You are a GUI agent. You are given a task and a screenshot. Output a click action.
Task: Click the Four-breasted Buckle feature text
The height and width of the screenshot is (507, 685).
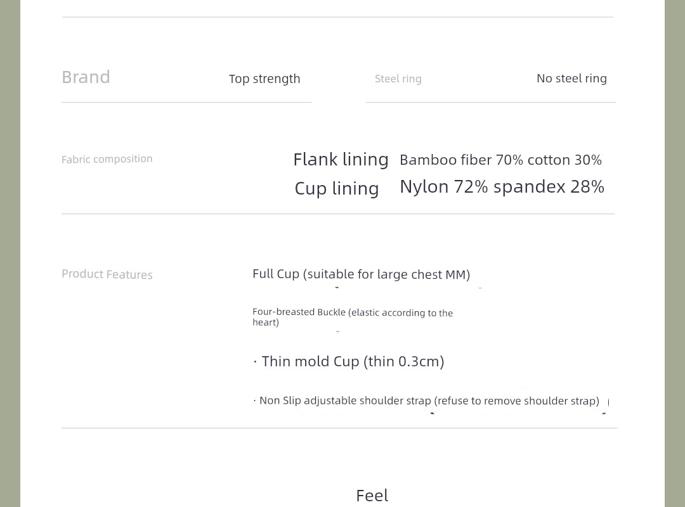[x=353, y=317]
